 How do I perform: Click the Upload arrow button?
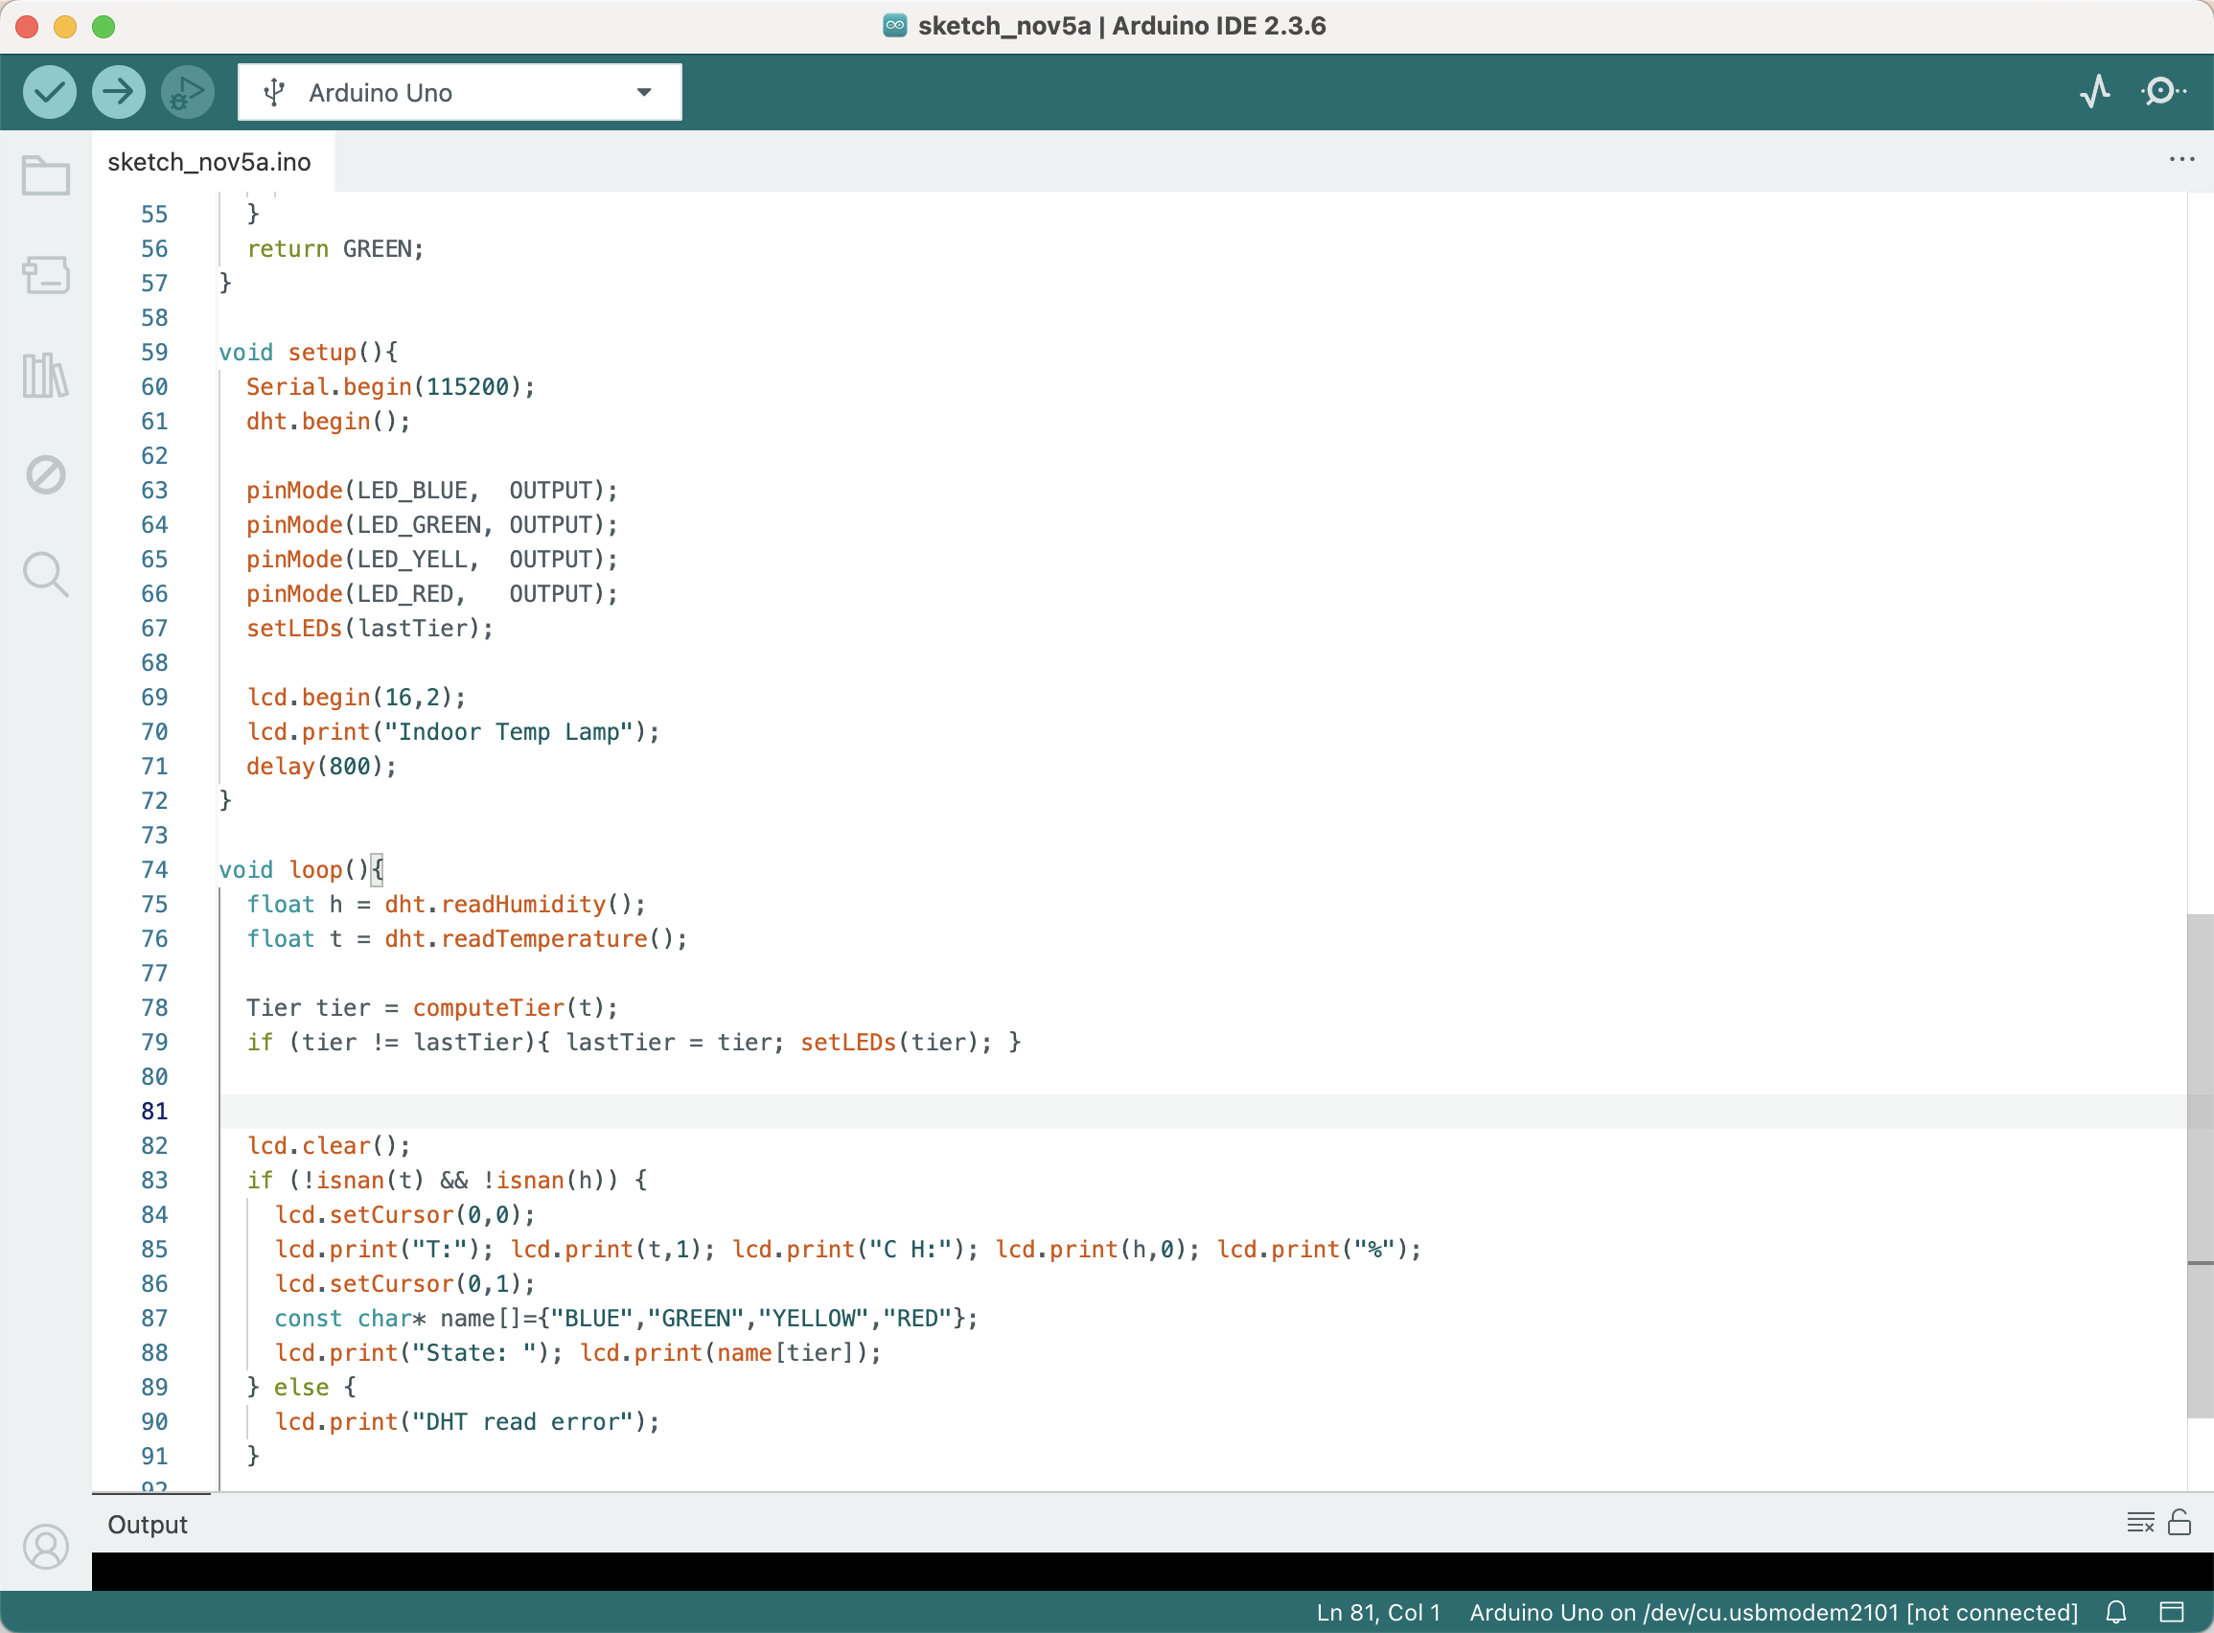pyautogui.click(x=119, y=92)
